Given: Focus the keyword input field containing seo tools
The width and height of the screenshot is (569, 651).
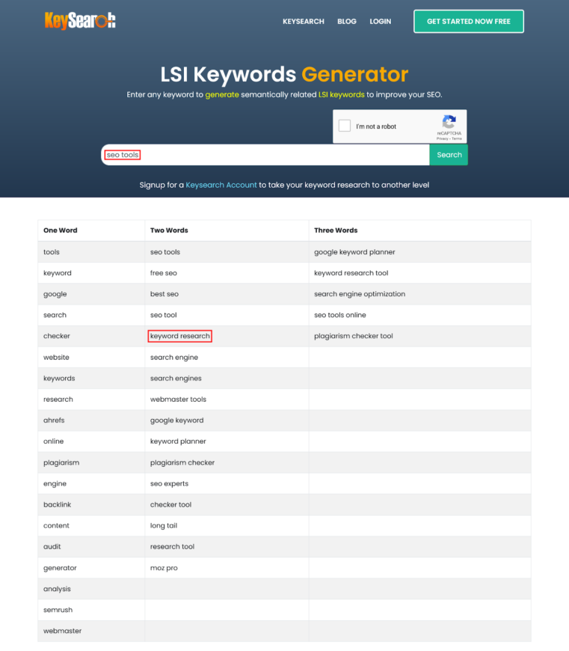Looking at the screenshot, I should [265, 155].
